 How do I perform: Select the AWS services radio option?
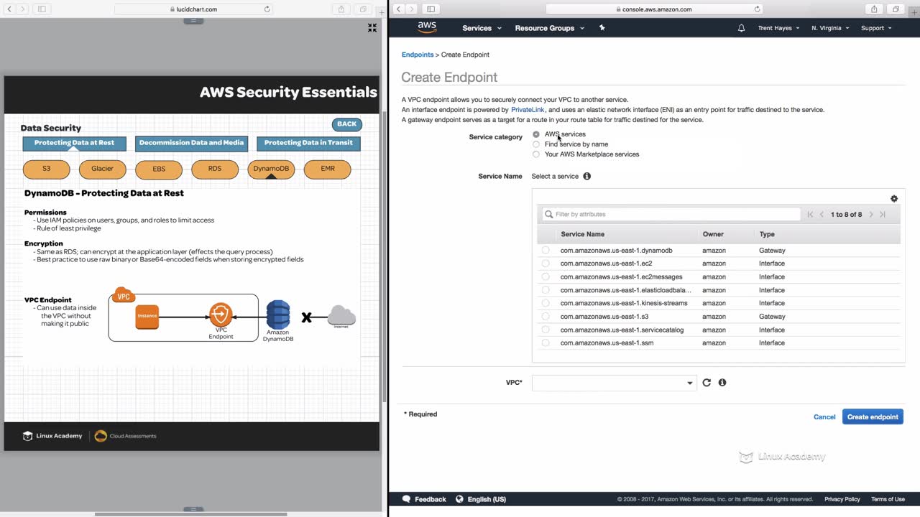[x=536, y=134]
